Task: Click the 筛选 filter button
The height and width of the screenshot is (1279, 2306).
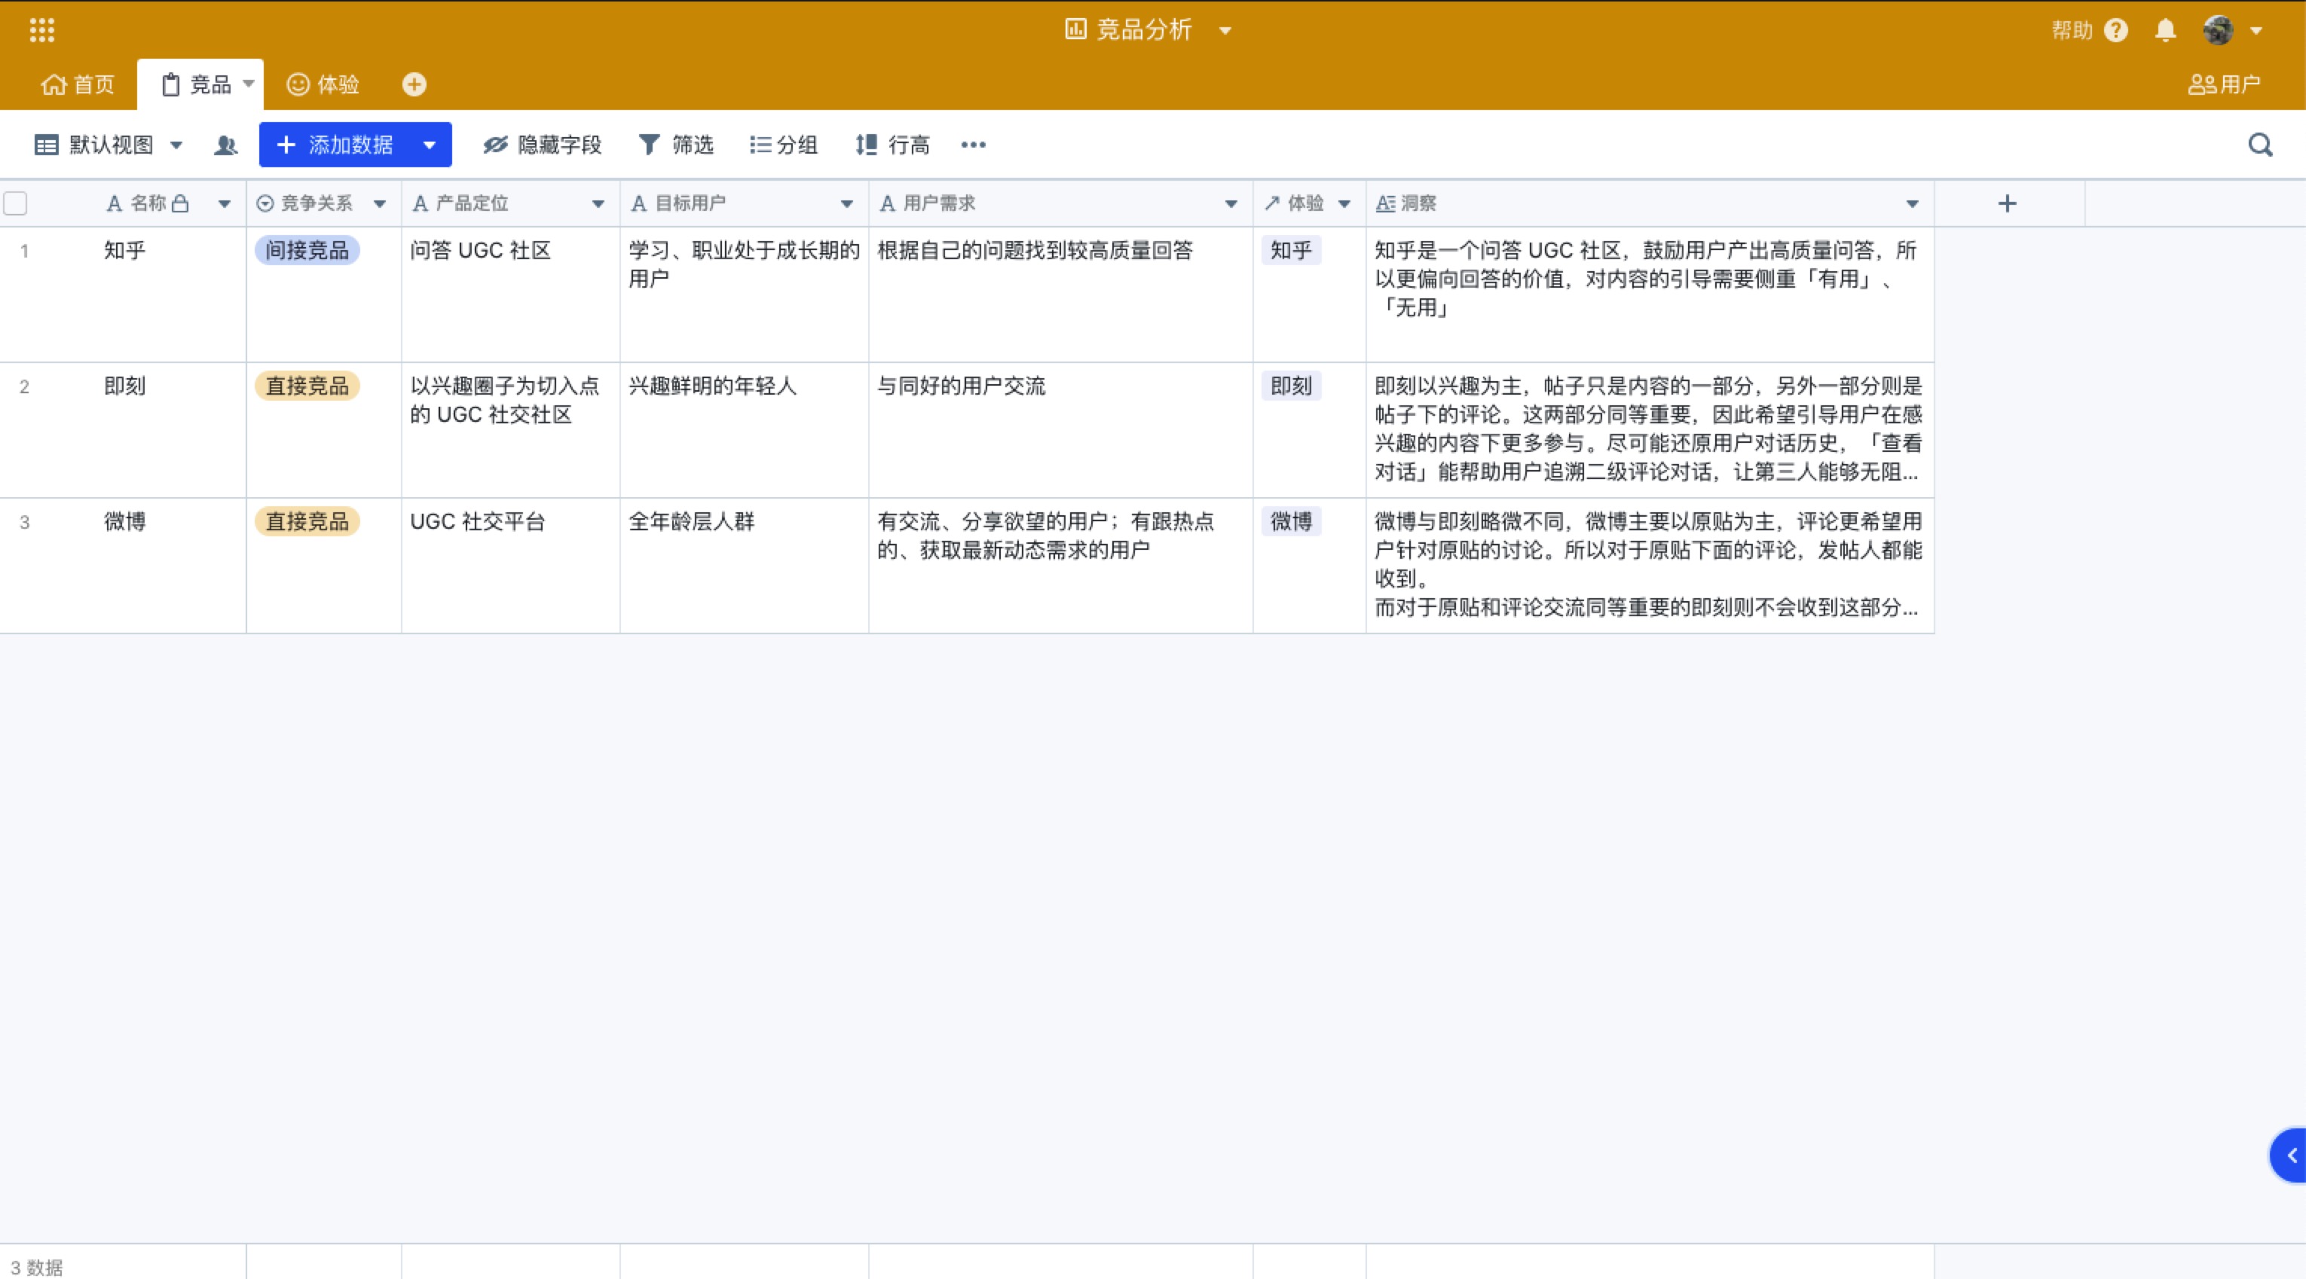Action: (x=677, y=145)
